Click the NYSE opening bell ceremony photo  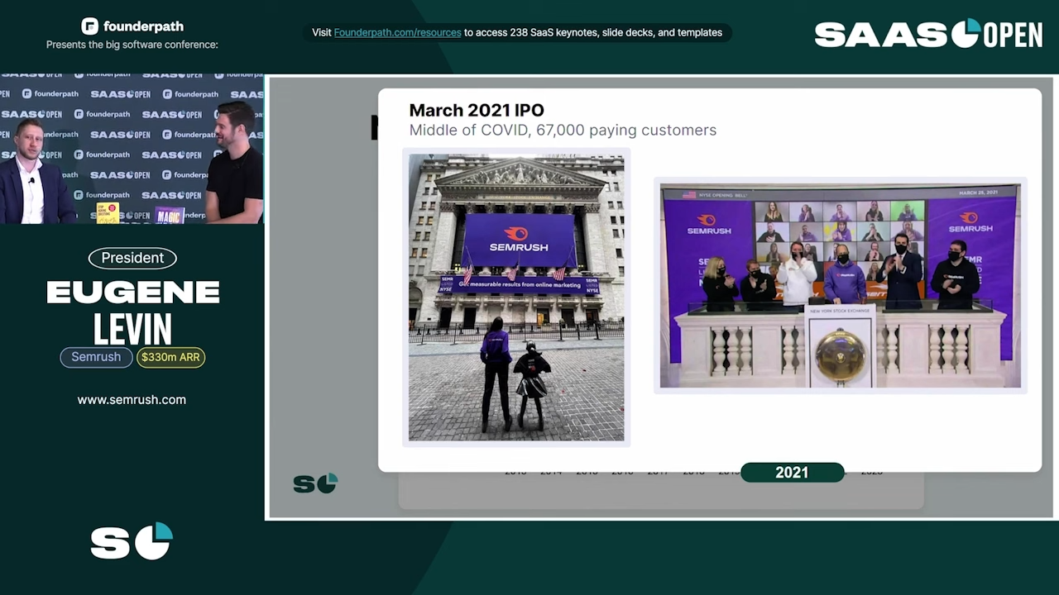[840, 285]
